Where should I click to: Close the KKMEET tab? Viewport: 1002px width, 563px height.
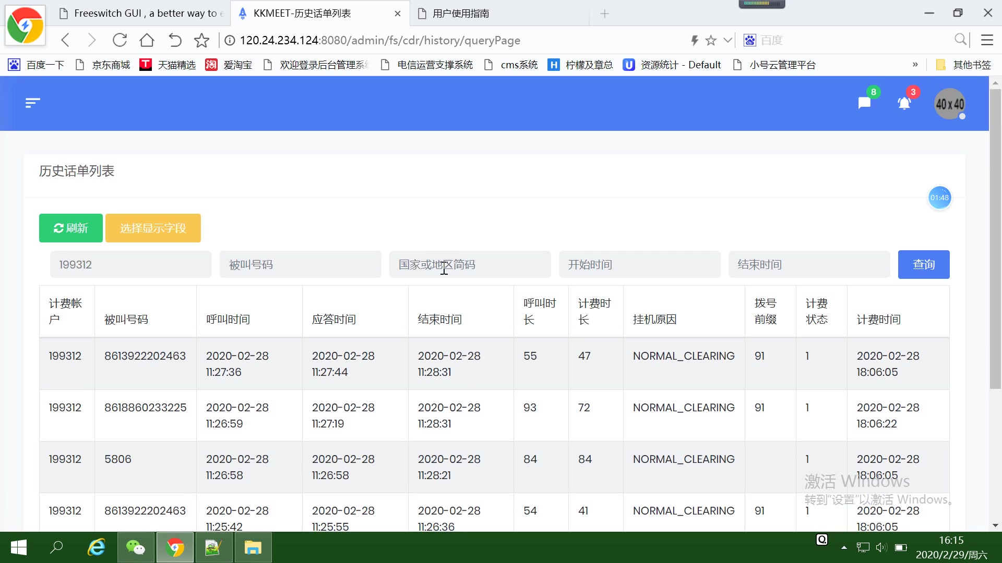(398, 14)
